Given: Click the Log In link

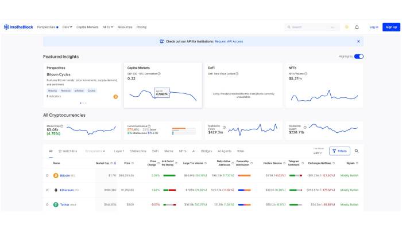Looking at the screenshot, I should pyautogui.click(x=374, y=27).
